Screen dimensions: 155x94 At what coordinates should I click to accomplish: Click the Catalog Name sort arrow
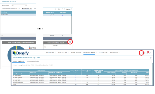pyautogui.click(x=21, y=73)
